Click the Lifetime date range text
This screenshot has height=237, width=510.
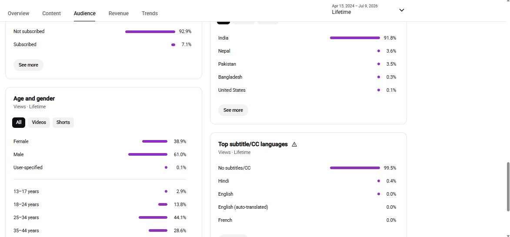[341, 12]
